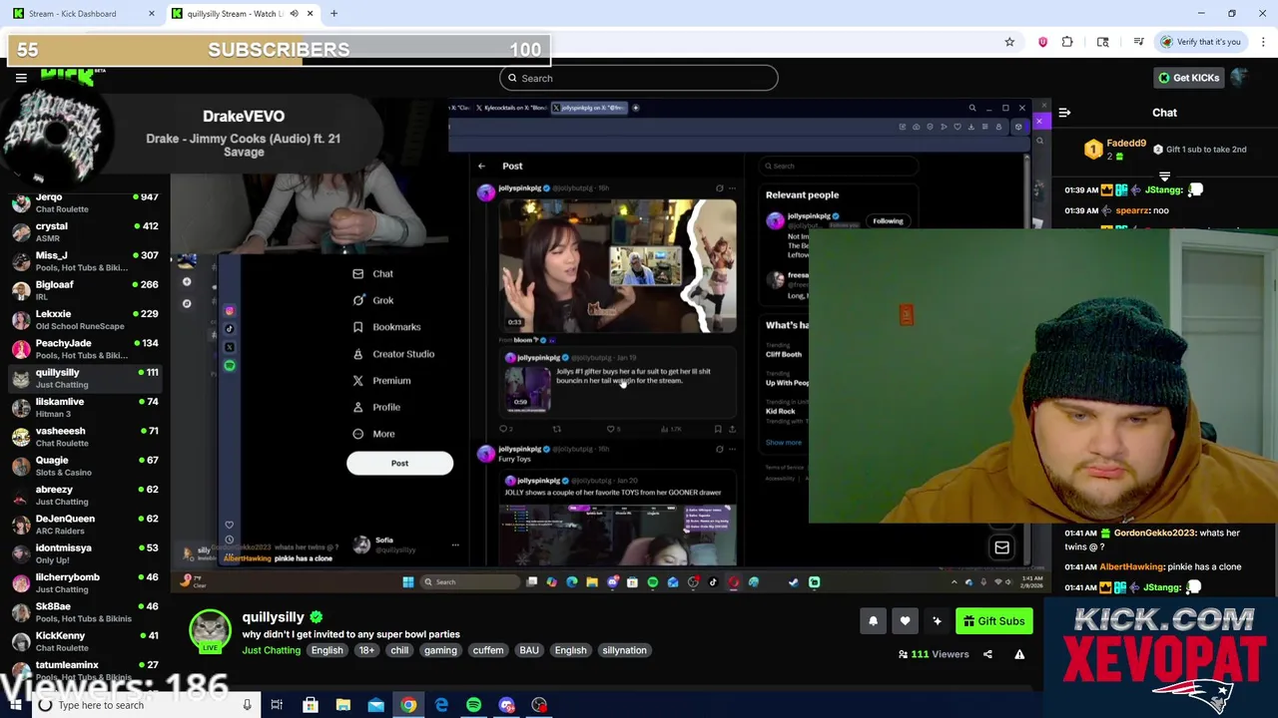The image size is (1278, 718).
Task: Click the quillysilly channel name
Action: pyautogui.click(x=273, y=617)
